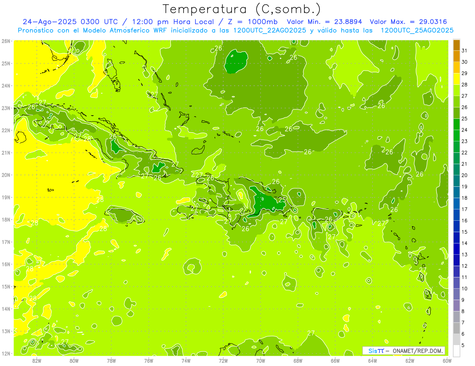Click the 'Z = 1000mb' level text
The width and height of the screenshot is (475, 366).
(x=253, y=22)
